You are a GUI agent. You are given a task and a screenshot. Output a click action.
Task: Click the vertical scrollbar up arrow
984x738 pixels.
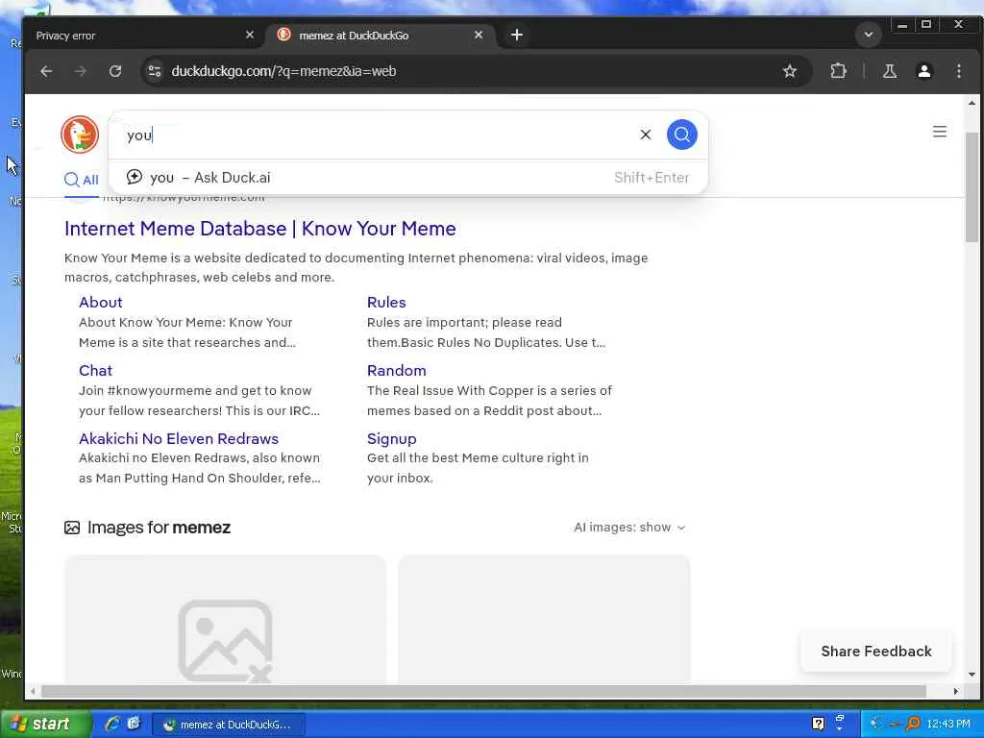point(972,102)
